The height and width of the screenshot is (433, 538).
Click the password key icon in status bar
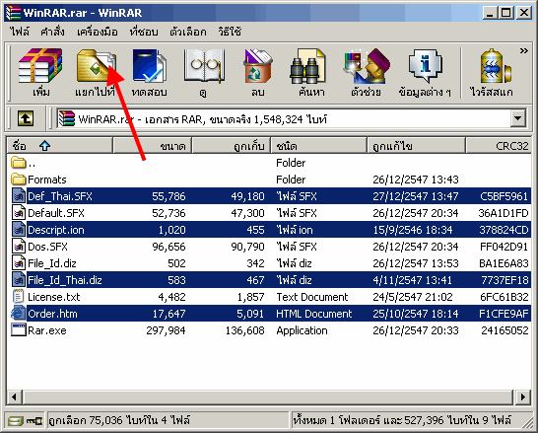click(34, 420)
